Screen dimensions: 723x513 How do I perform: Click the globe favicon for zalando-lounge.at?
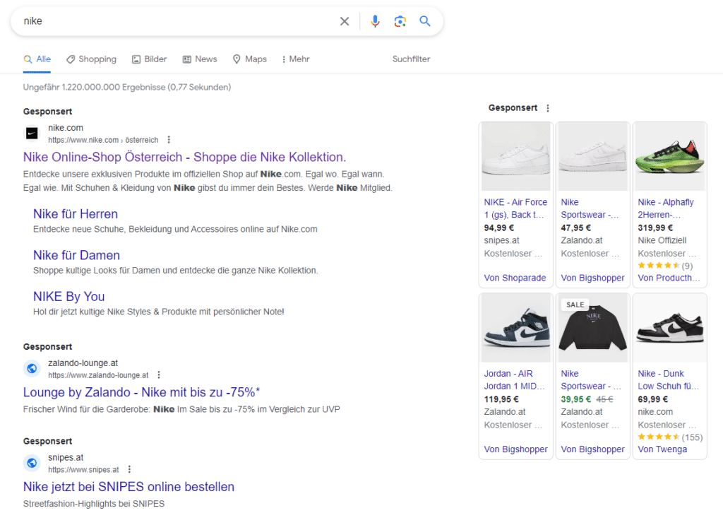[32, 369]
